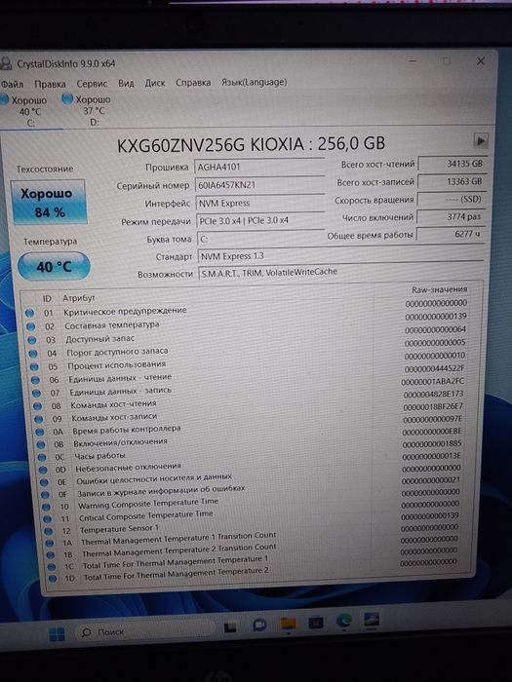Click the transfer mode field PCIe 3.0 x4
The width and height of the screenshot is (512, 682).
pyautogui.click(x=260, y=220)
